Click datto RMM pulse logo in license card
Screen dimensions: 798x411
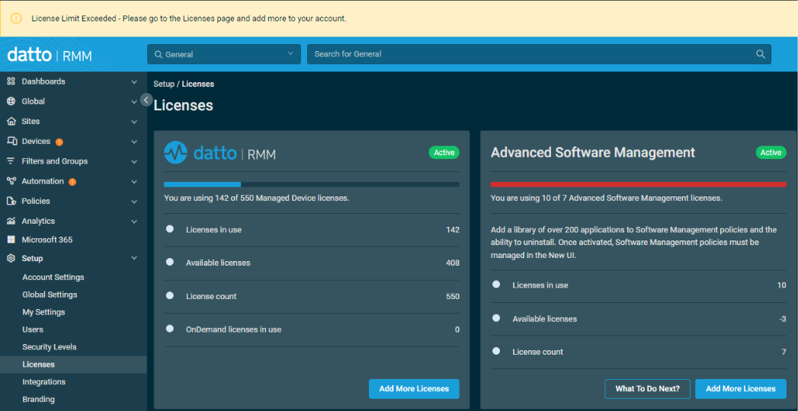point(175,152)
